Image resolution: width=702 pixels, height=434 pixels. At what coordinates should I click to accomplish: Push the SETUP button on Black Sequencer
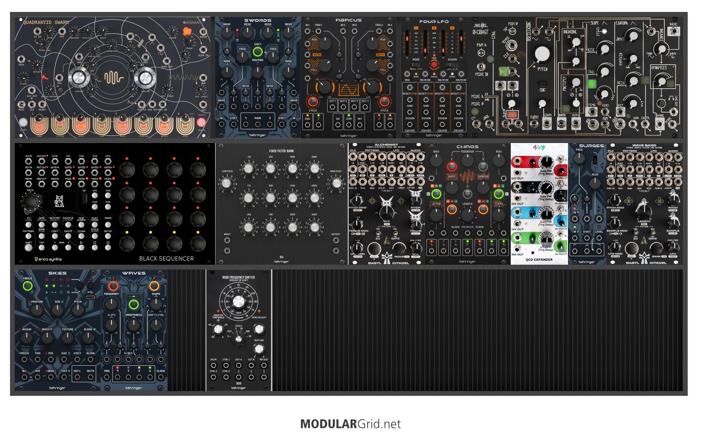[x=108, y=236]
